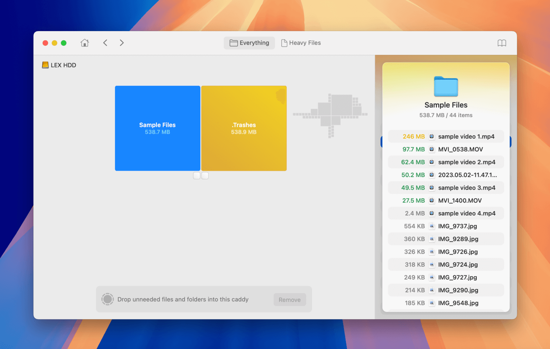
Task: Click file icon beside sample video 4.mp4
Action: point(432,213)
